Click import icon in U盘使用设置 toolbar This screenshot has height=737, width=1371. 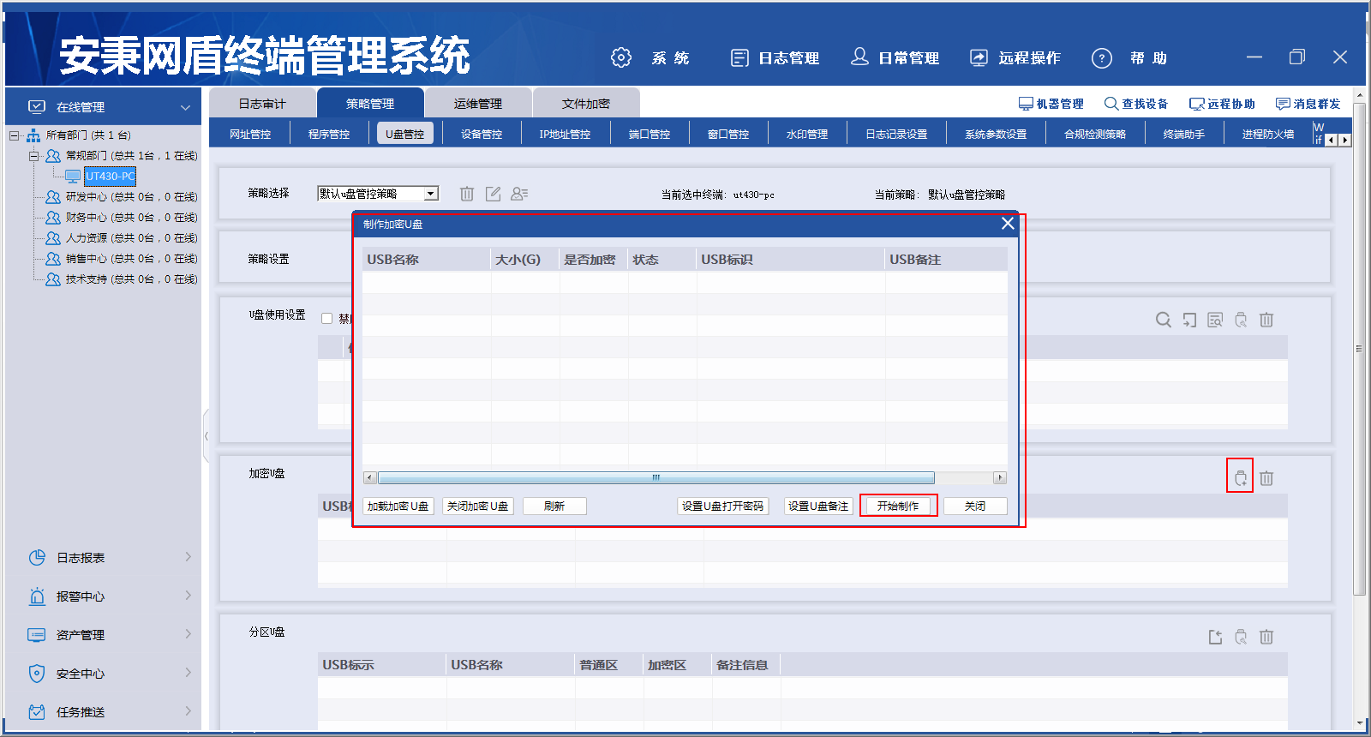[x=1189, y=320]
